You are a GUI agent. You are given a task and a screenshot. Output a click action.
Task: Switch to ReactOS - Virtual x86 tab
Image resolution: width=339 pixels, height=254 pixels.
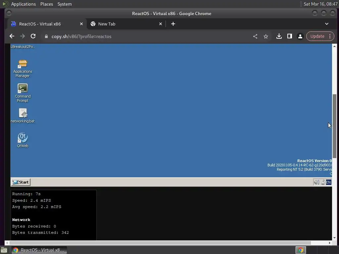[46, 24]
